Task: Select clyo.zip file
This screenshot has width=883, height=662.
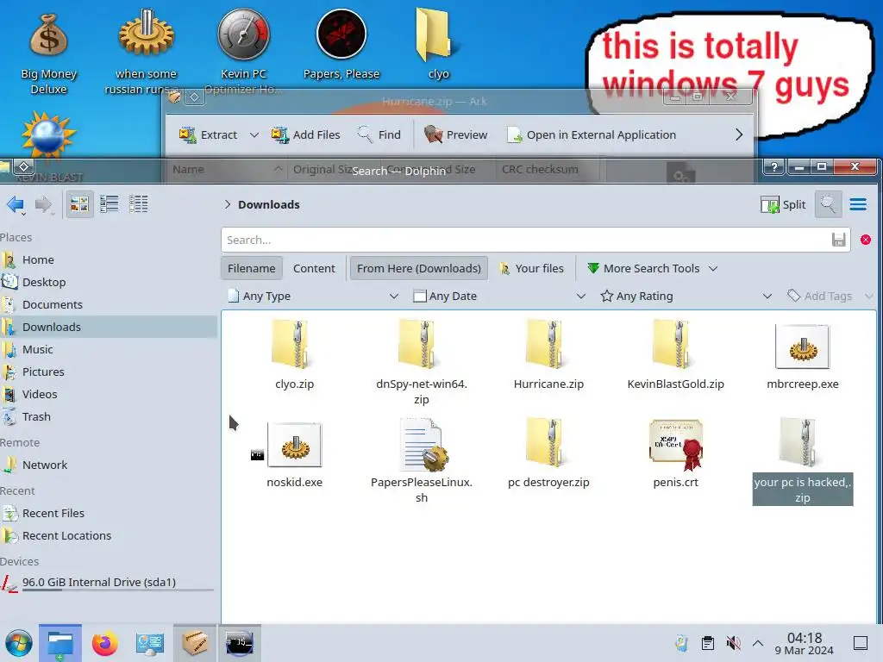Action: pyautogui.click(x=294, y=354)
